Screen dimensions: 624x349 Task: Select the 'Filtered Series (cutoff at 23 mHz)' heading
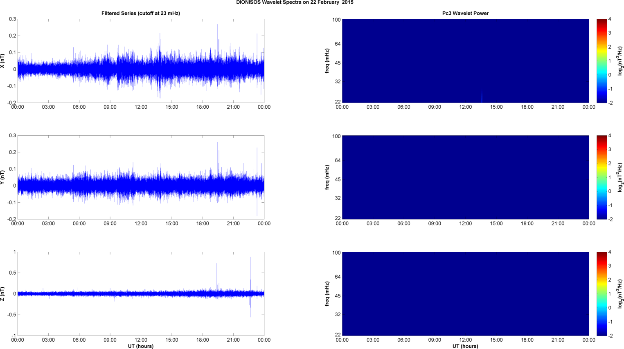click(x=141, y=13)
